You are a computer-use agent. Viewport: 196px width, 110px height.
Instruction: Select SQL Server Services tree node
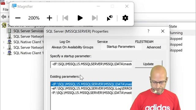pyautogui.click(x=28, y=31)
